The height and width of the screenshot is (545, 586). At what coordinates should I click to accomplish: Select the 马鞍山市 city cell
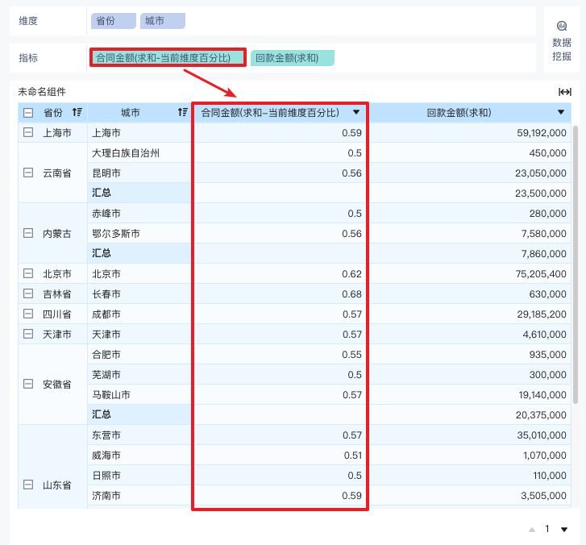tap(139, 395)
